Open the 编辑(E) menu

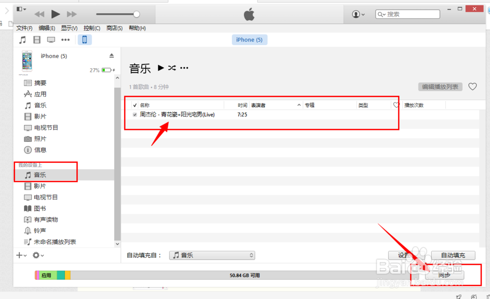47,28
